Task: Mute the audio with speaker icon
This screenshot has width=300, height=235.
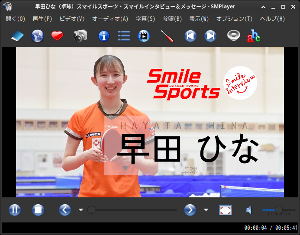Action: coord(249,210)
